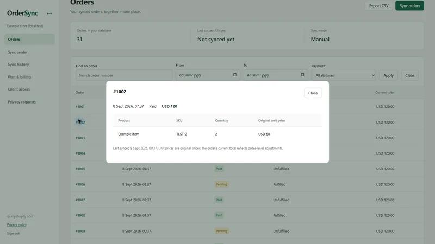Open order #1005
The width and height of the screenshot is (435, 244).
tap(80, 169)
